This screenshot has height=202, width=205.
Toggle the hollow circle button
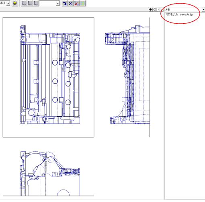155,10
